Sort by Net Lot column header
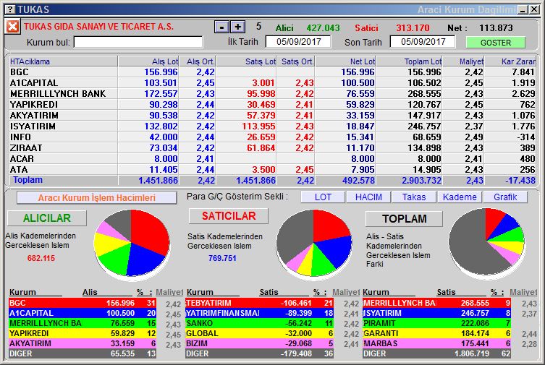This screenshot has width=545, height=365. (345, 61)
